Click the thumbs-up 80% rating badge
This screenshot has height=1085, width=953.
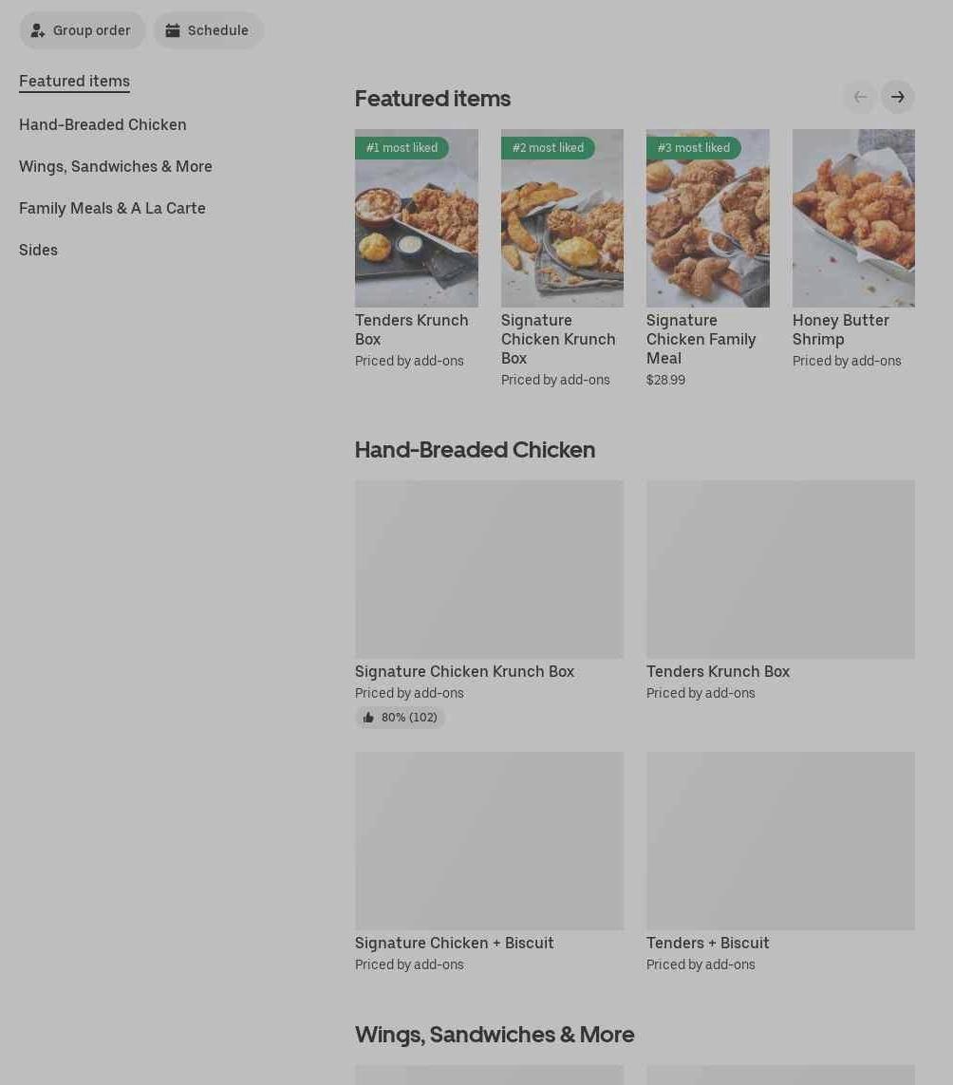(400, 718)
